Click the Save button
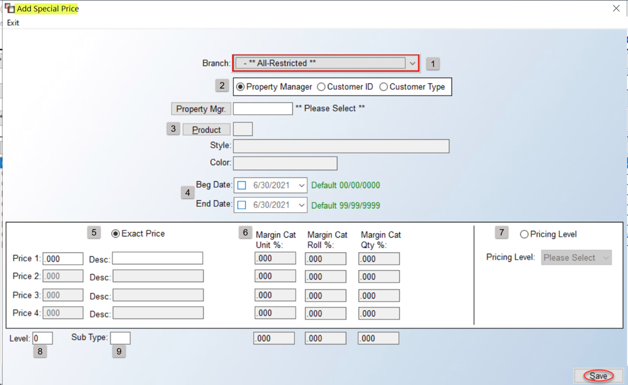The height and width of the screenshot is (385, 628). click(x=599, y=376)
